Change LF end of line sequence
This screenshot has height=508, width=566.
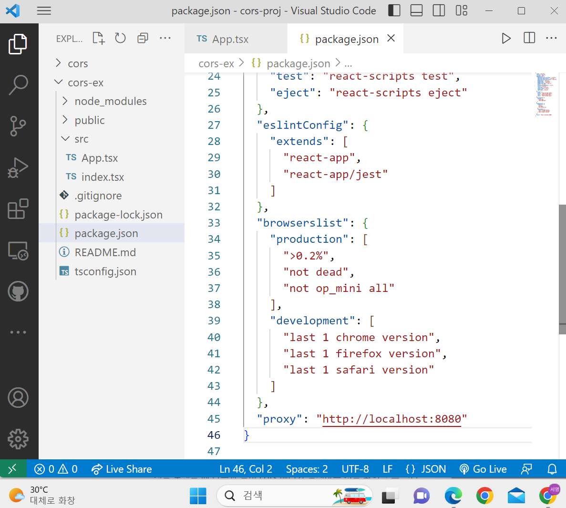click(x=388, y=469)
